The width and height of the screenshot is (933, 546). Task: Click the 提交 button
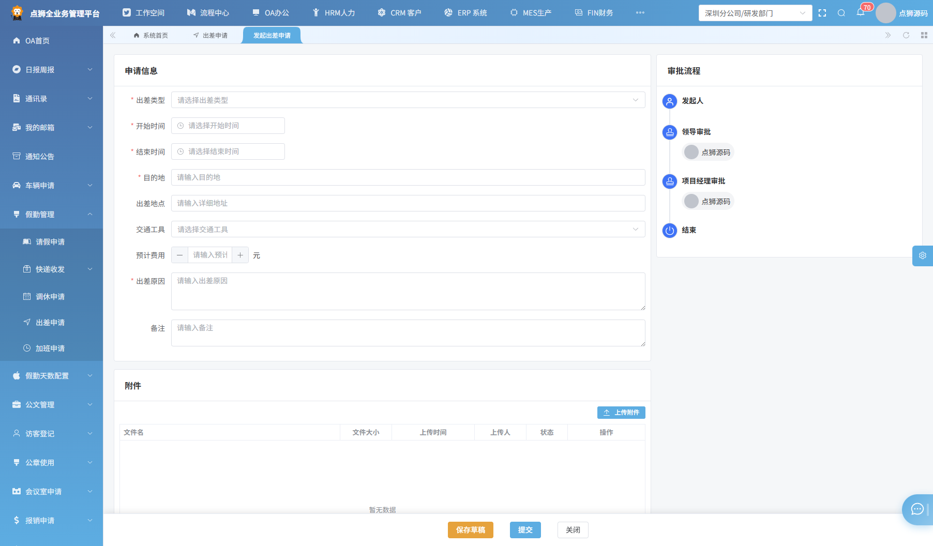[525, 530]
